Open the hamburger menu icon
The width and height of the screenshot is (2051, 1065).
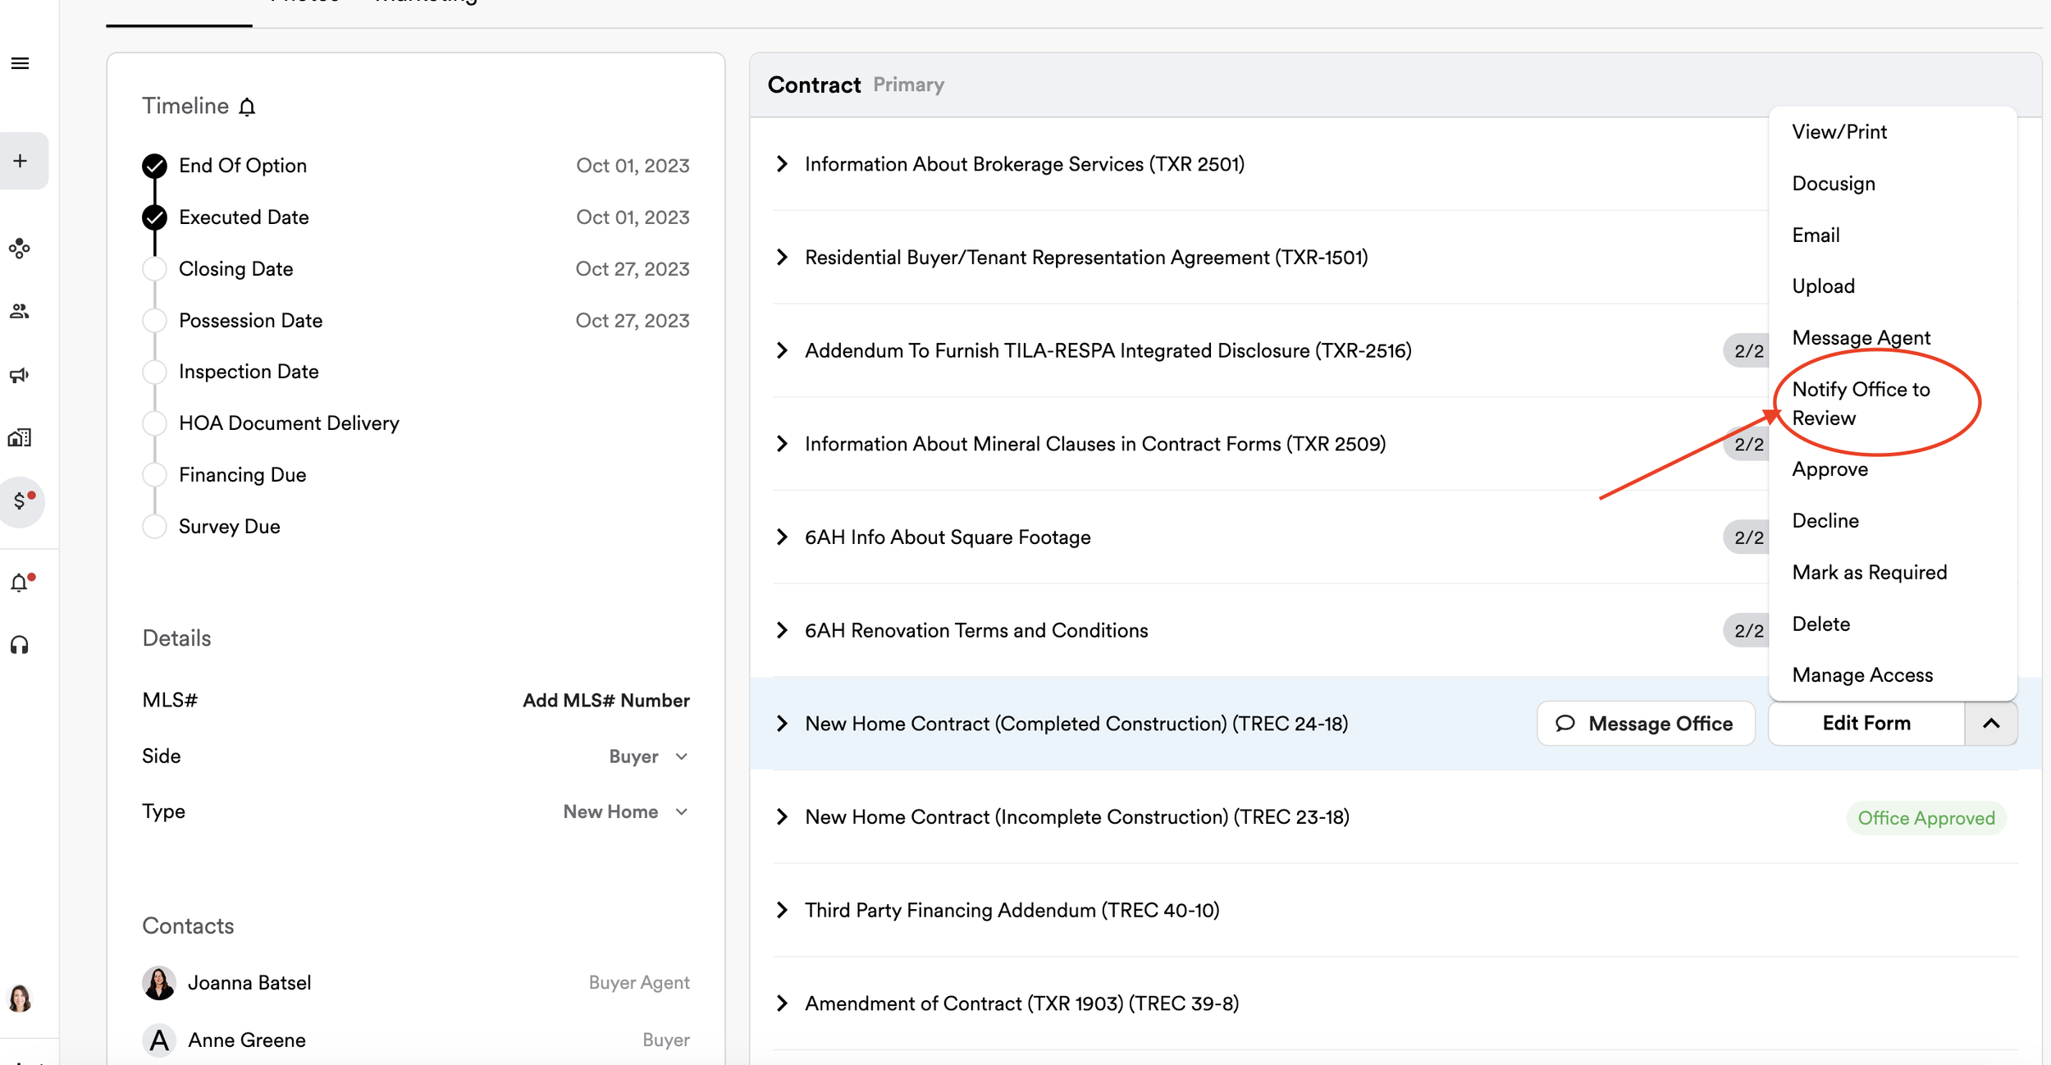coord(21,63)
